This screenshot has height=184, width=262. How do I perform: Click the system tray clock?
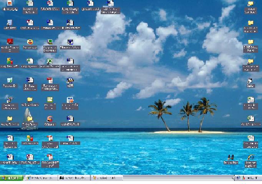pyautogui.click(x=253, y=178)
